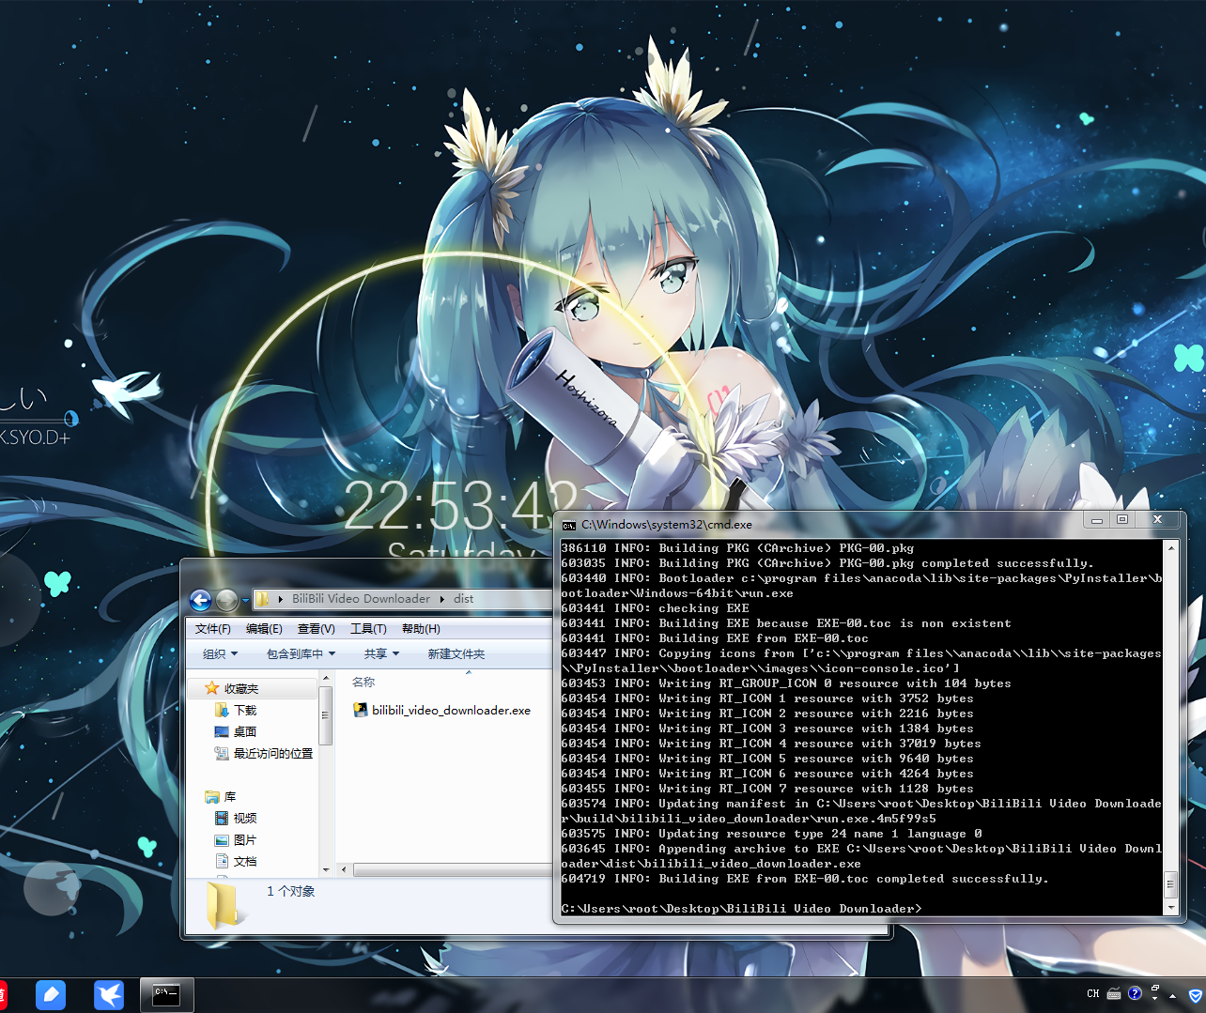Select the 图片 library
This screenshot has width=1206, height=1013.
coord(245,840)
